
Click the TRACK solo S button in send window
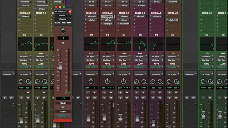tap(63, 107)
